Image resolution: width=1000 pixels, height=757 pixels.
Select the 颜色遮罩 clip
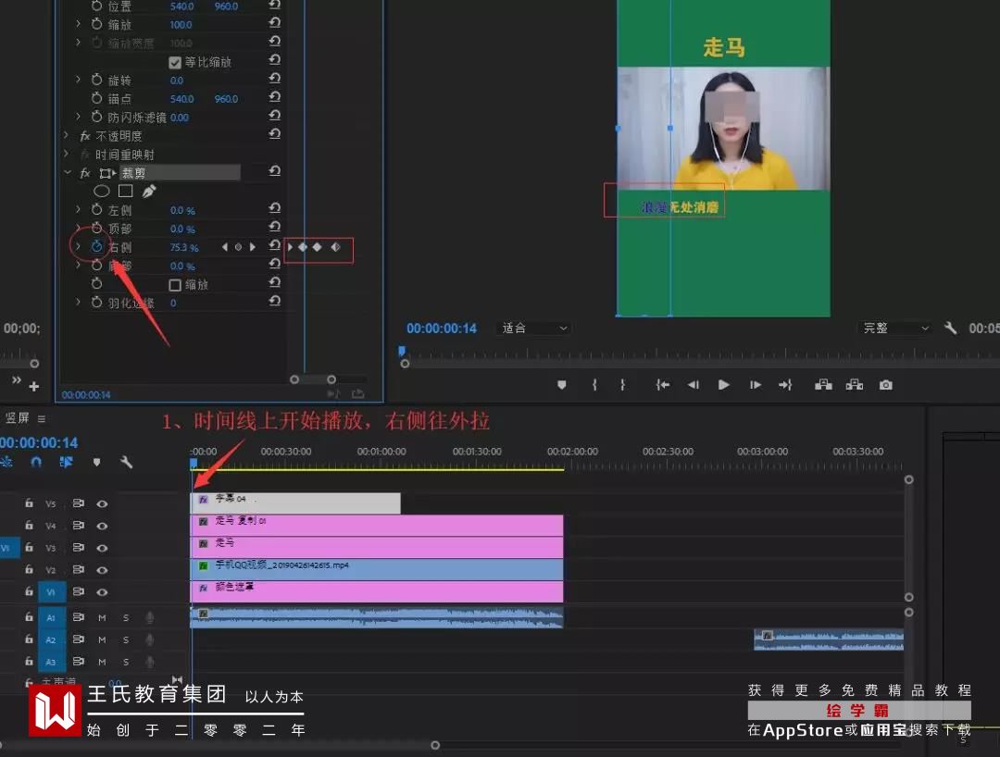[377, 591]
